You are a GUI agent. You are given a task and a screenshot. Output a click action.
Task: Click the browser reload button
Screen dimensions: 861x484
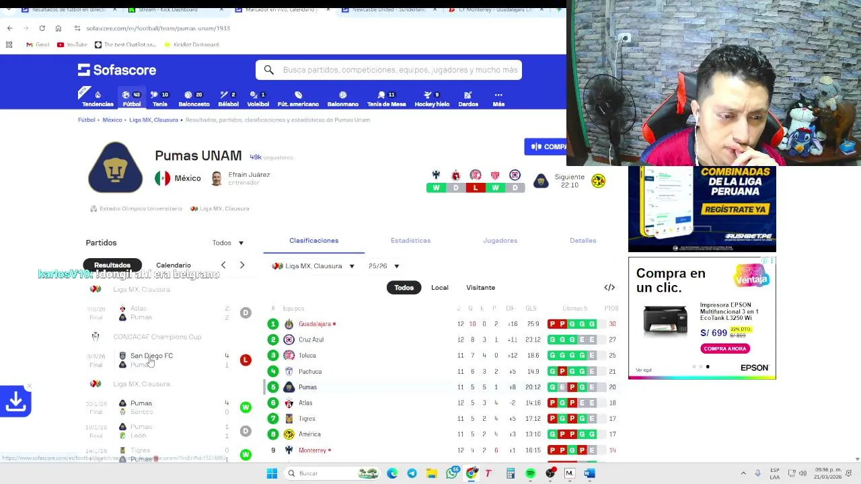[42, 28]
